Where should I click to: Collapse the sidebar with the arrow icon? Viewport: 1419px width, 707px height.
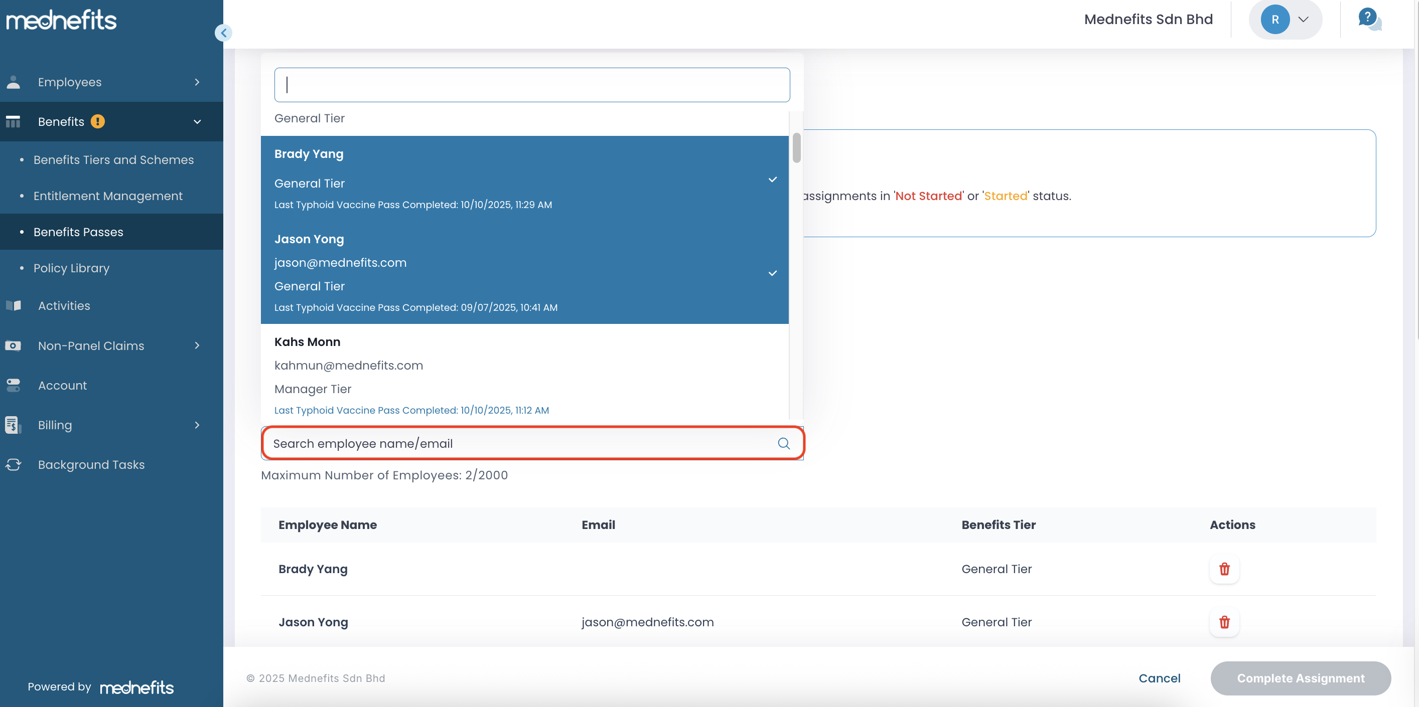223,33
